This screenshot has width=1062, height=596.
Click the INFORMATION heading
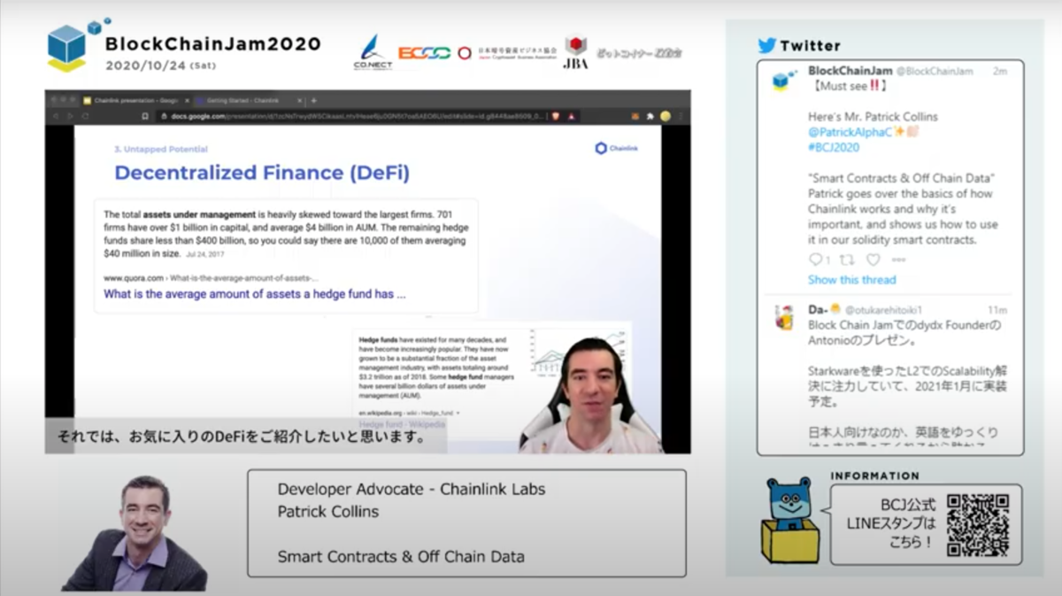click(874, 476)
